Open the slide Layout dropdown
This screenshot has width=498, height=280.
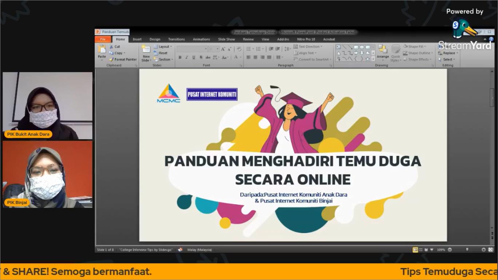tap(162, 47)
